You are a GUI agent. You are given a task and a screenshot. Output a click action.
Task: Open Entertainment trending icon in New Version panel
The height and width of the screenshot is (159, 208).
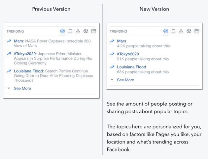coord(197,31)
